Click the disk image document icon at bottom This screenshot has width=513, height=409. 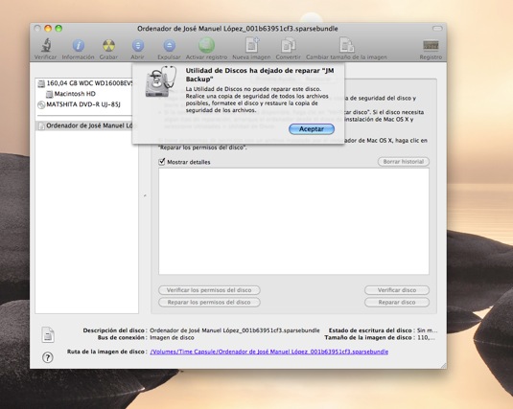[x=48, y=334]
